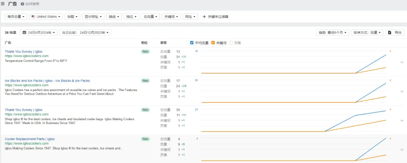Open the 描述 filter dropdown
Image resolution: width=407 pixels, height=163 pixels.
[114, 17]
